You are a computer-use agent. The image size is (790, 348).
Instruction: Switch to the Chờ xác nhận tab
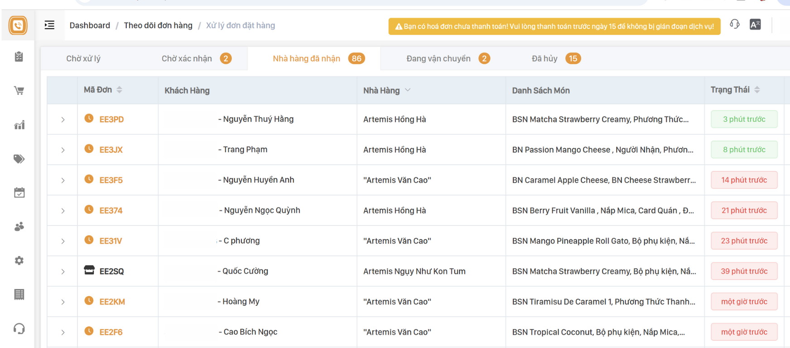pos(187,58)
